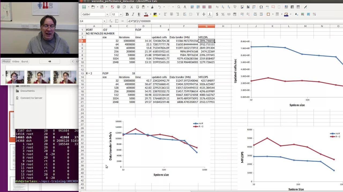Viewport: 343px width, 192px height.
Task: Click the Cheese thumbnails previous arrow
Action: click(x=3, y=75)
